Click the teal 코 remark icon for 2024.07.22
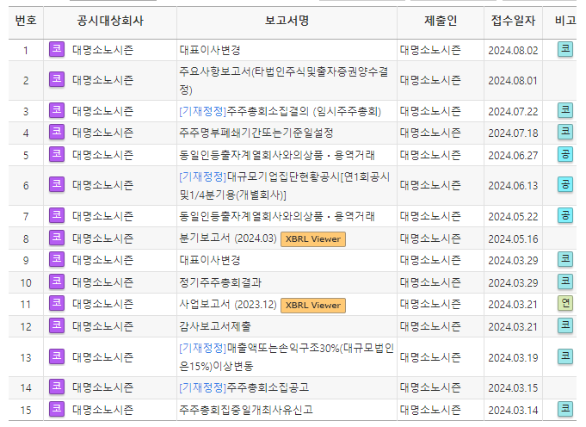This screenshot has height=427, width=586. 565,111
